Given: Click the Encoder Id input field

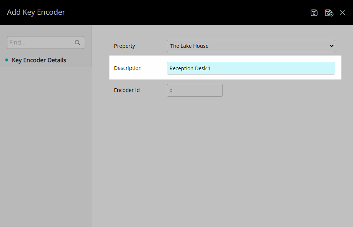Looking at the screenshot, I should 194,90.
